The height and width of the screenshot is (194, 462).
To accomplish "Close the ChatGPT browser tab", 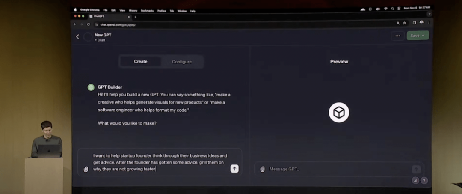I will pyautogui.click(x=128, y=17).
